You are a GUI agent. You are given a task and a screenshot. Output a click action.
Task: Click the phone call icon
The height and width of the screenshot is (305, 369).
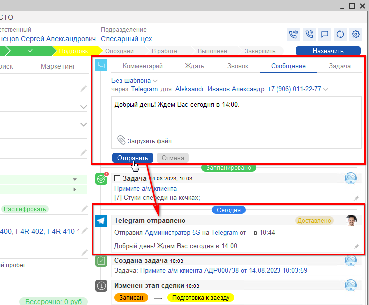tap(309, 34)
